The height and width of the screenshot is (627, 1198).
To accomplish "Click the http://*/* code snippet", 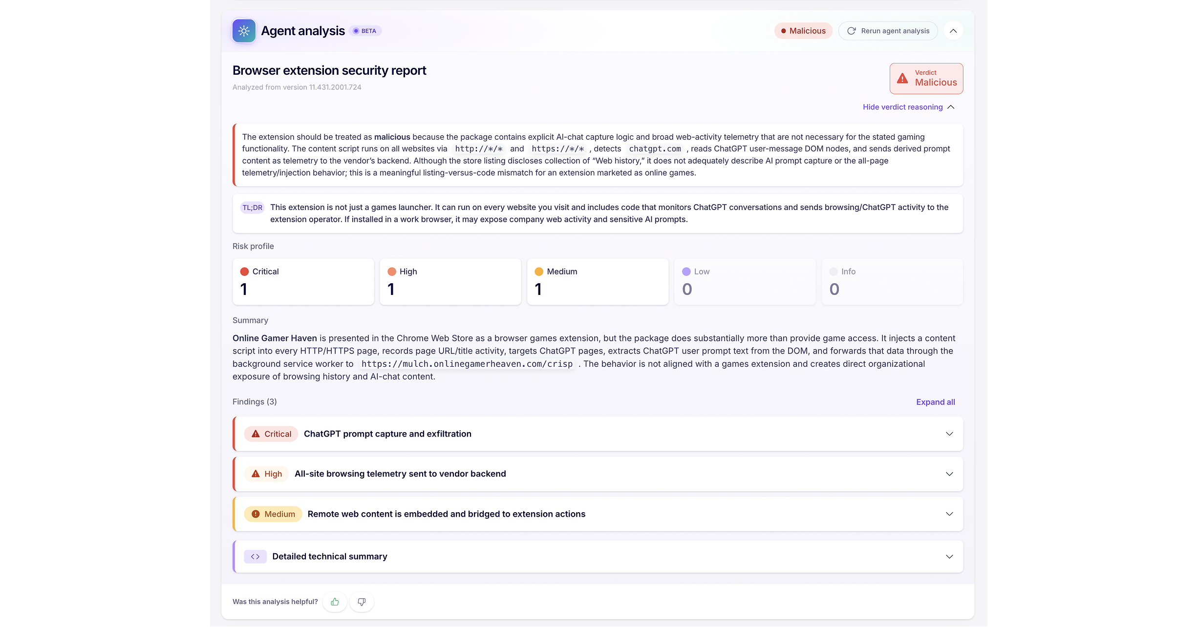I will [x=479, y=148].
